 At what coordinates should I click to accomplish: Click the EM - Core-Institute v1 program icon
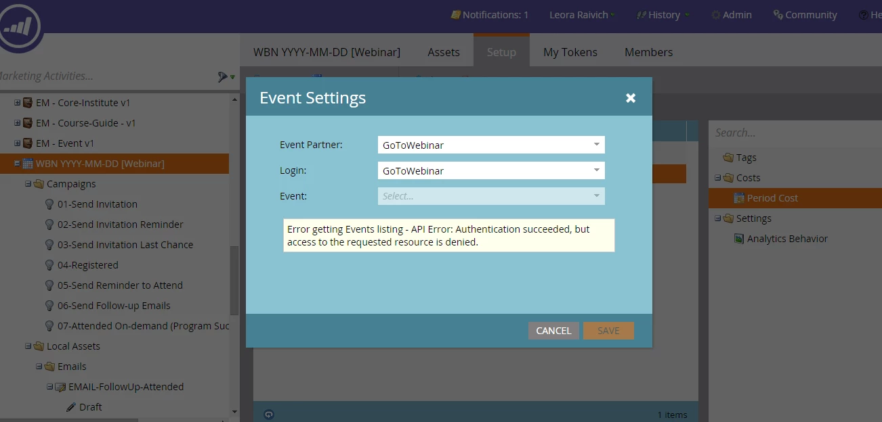pos(28,103)
